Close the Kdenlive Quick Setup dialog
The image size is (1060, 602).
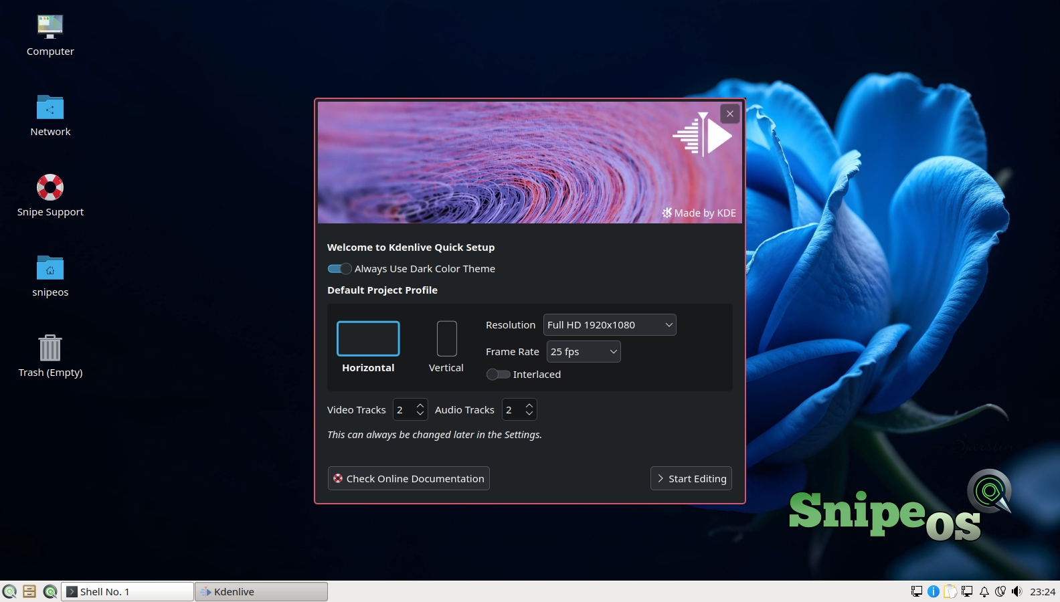tap(730, 114)
